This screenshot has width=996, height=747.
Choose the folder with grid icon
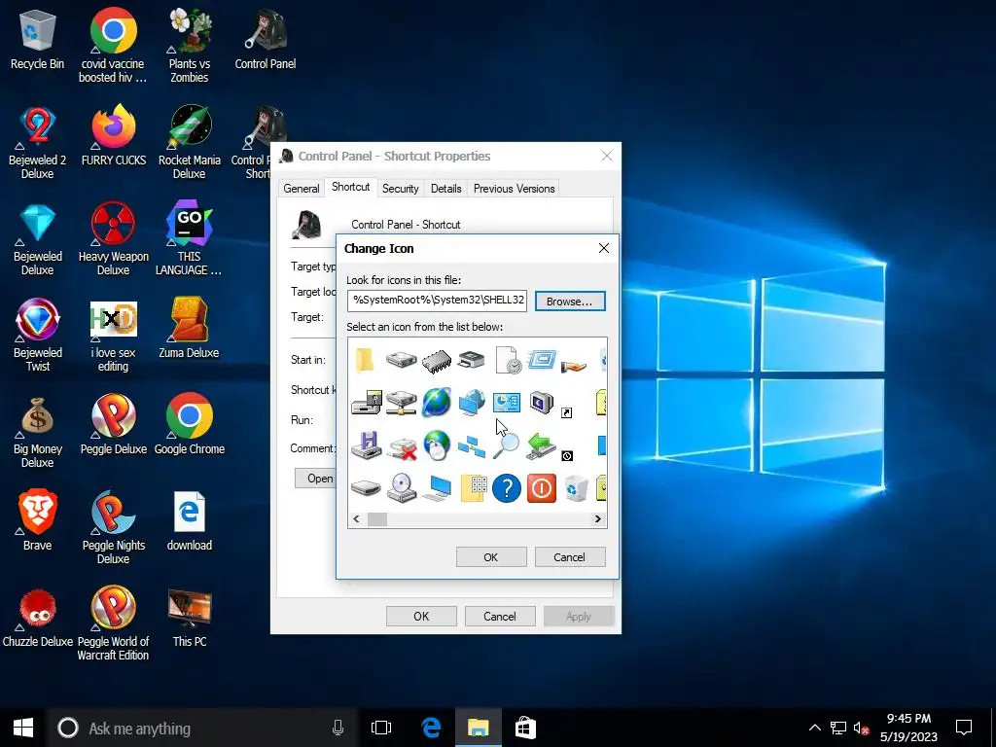click(474, 488)
